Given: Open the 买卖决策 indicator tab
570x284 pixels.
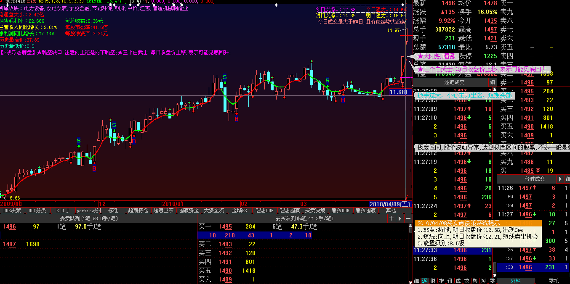Looking at the screenshot, I should tap(315, 210).
